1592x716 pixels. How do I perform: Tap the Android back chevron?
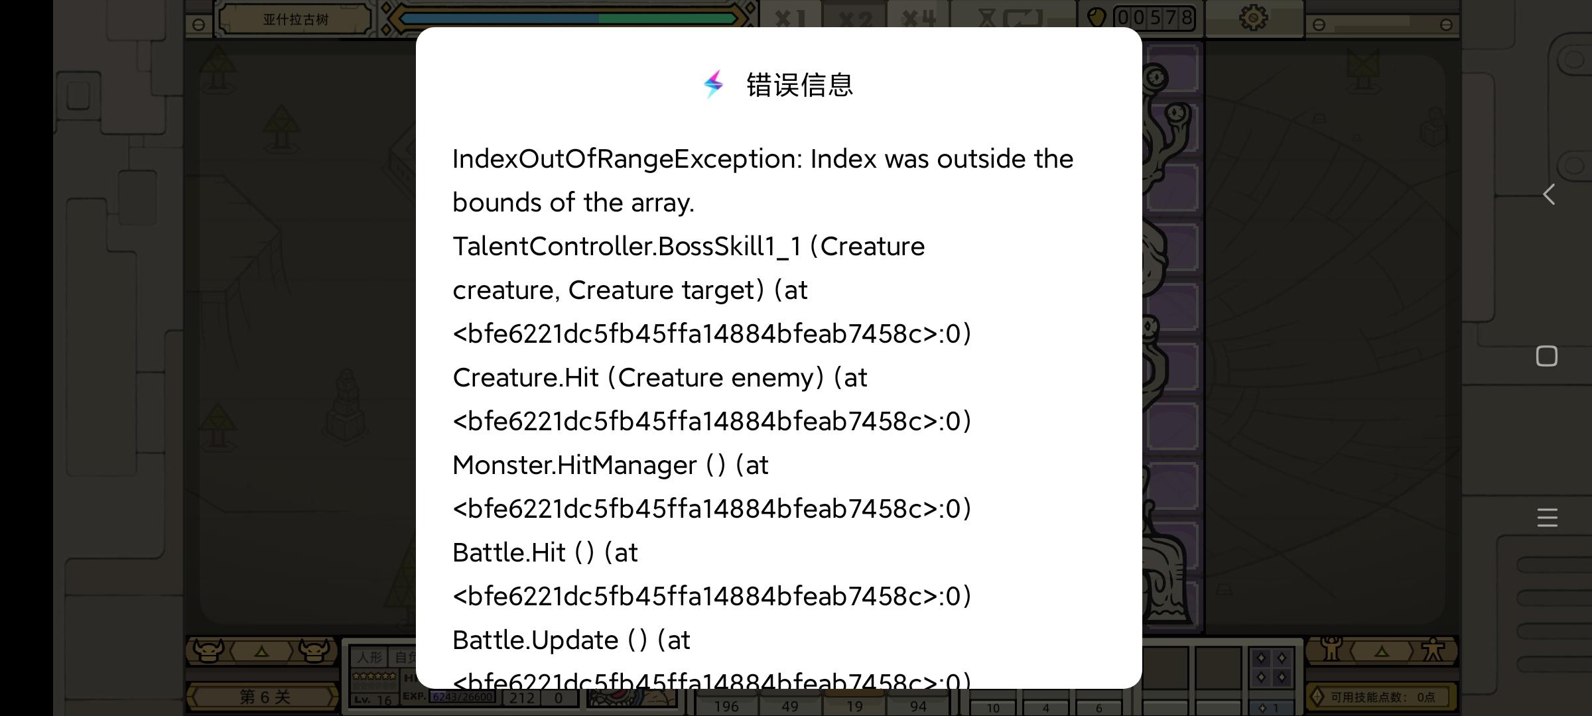(1549, 194)
